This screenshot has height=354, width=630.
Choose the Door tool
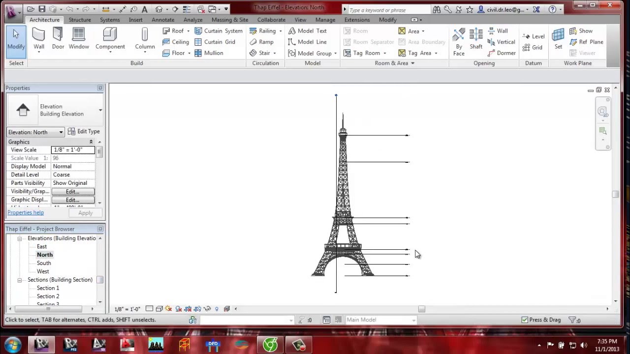click(x=58, y=39)
